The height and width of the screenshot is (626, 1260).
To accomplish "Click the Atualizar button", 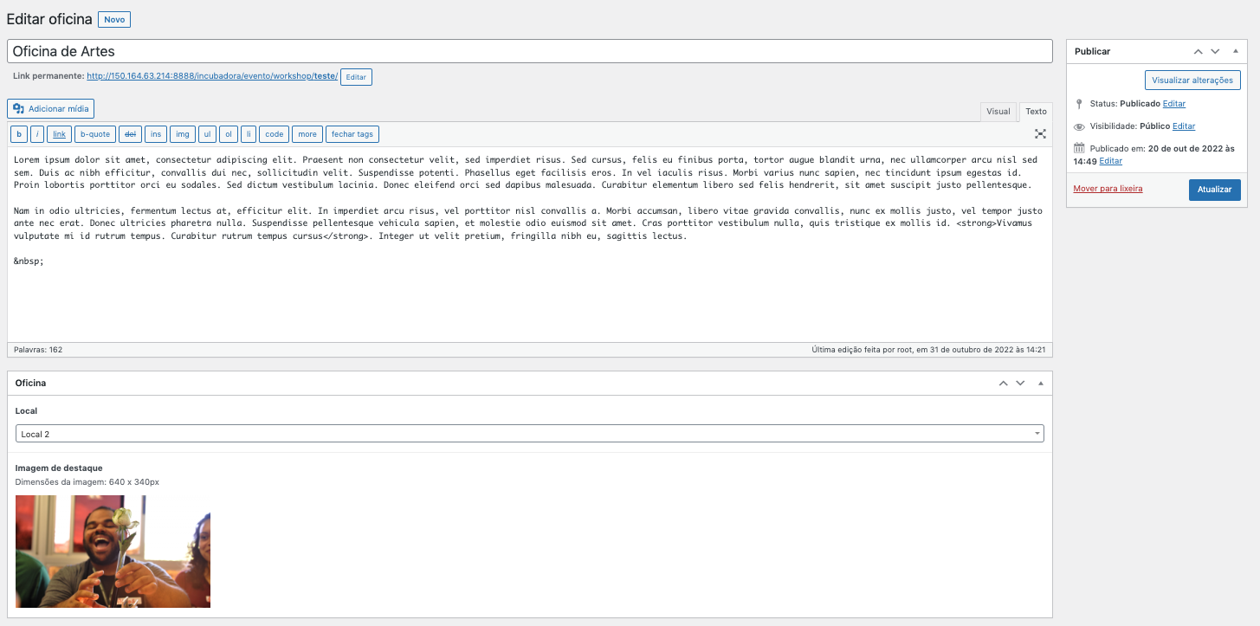I will pyautogui.click(x=1214, y=190).
